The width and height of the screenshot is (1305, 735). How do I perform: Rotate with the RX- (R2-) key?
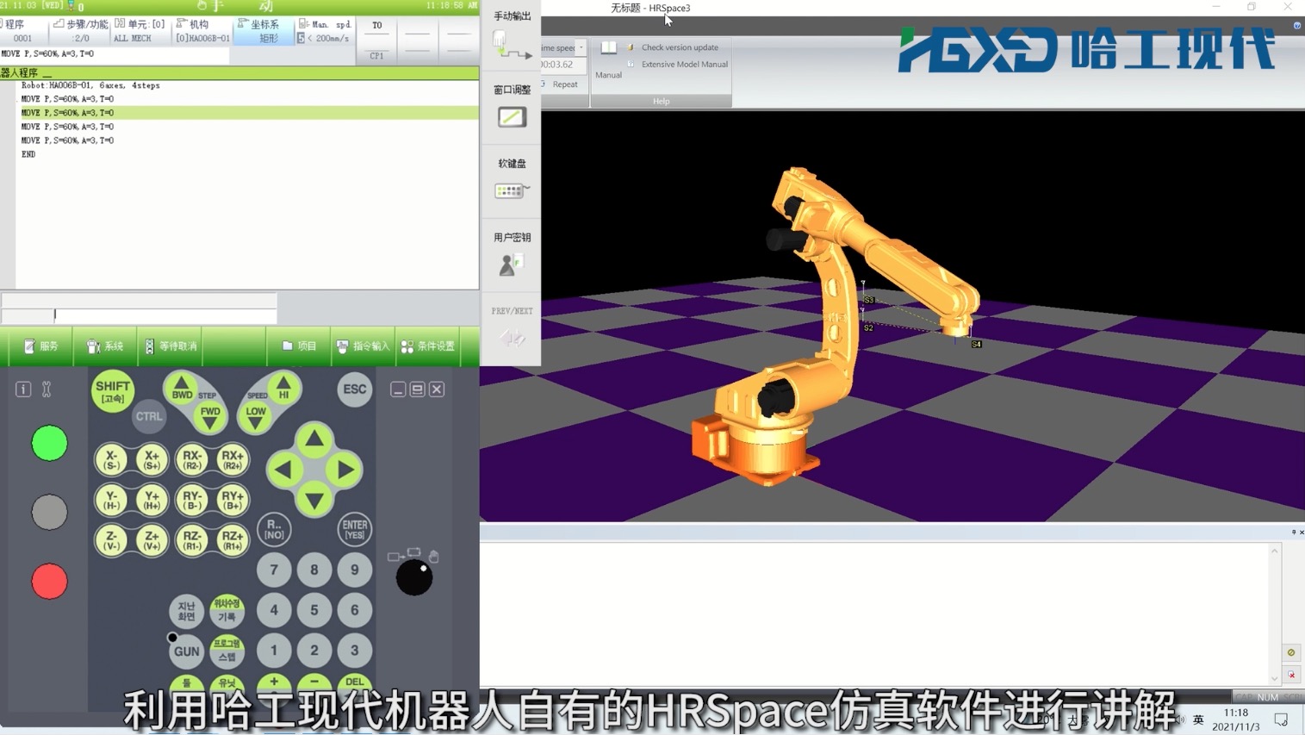(192, 459)
